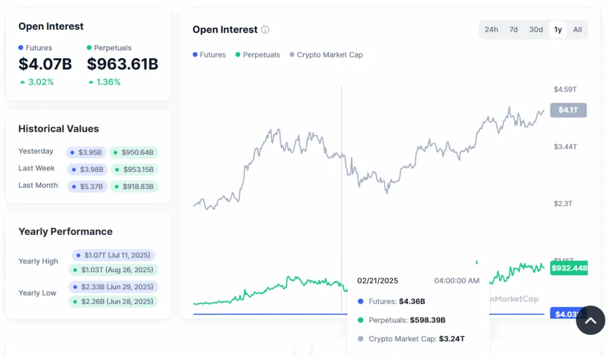Click the Yearly High $1.07T badge
Image resolution: width=609 pixels, height=356 pixels.
(113, 255)
